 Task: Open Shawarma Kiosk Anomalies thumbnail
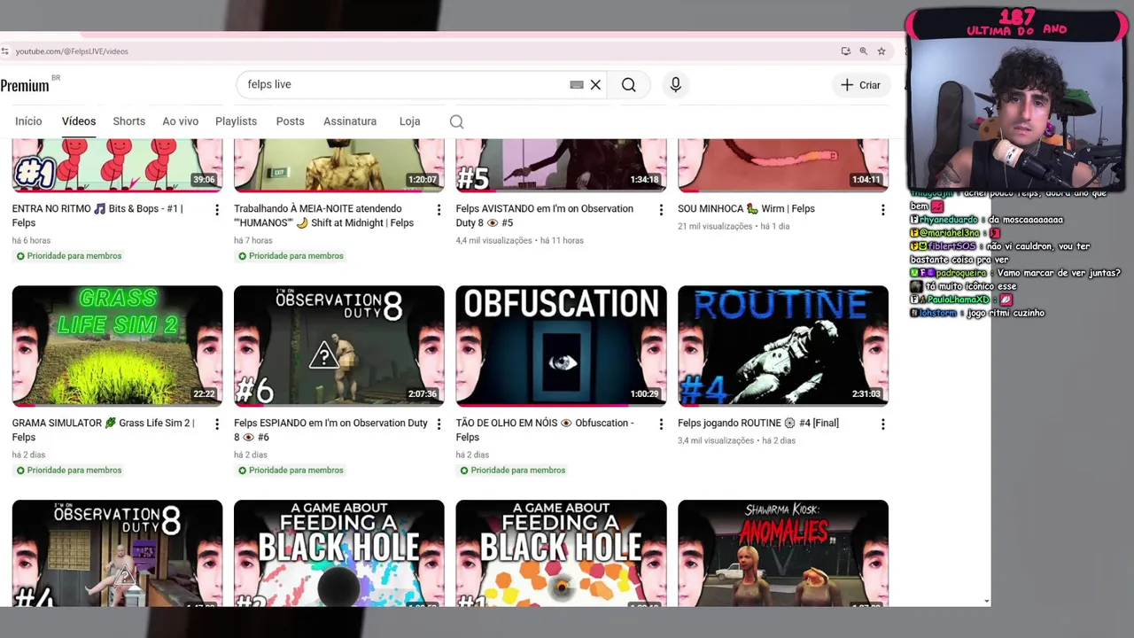coord(783,553)
